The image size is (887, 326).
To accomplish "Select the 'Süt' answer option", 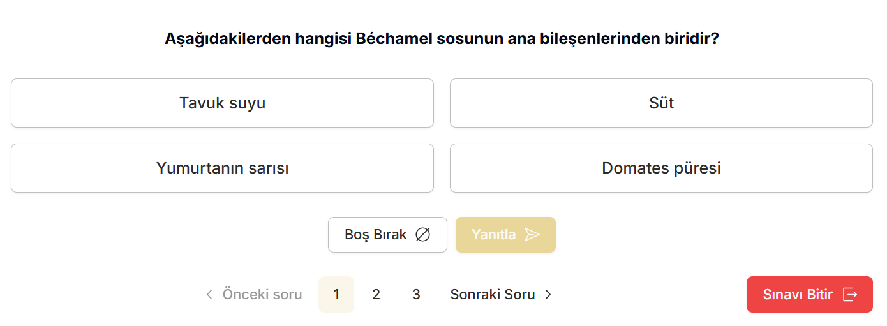I will point(661,103).
